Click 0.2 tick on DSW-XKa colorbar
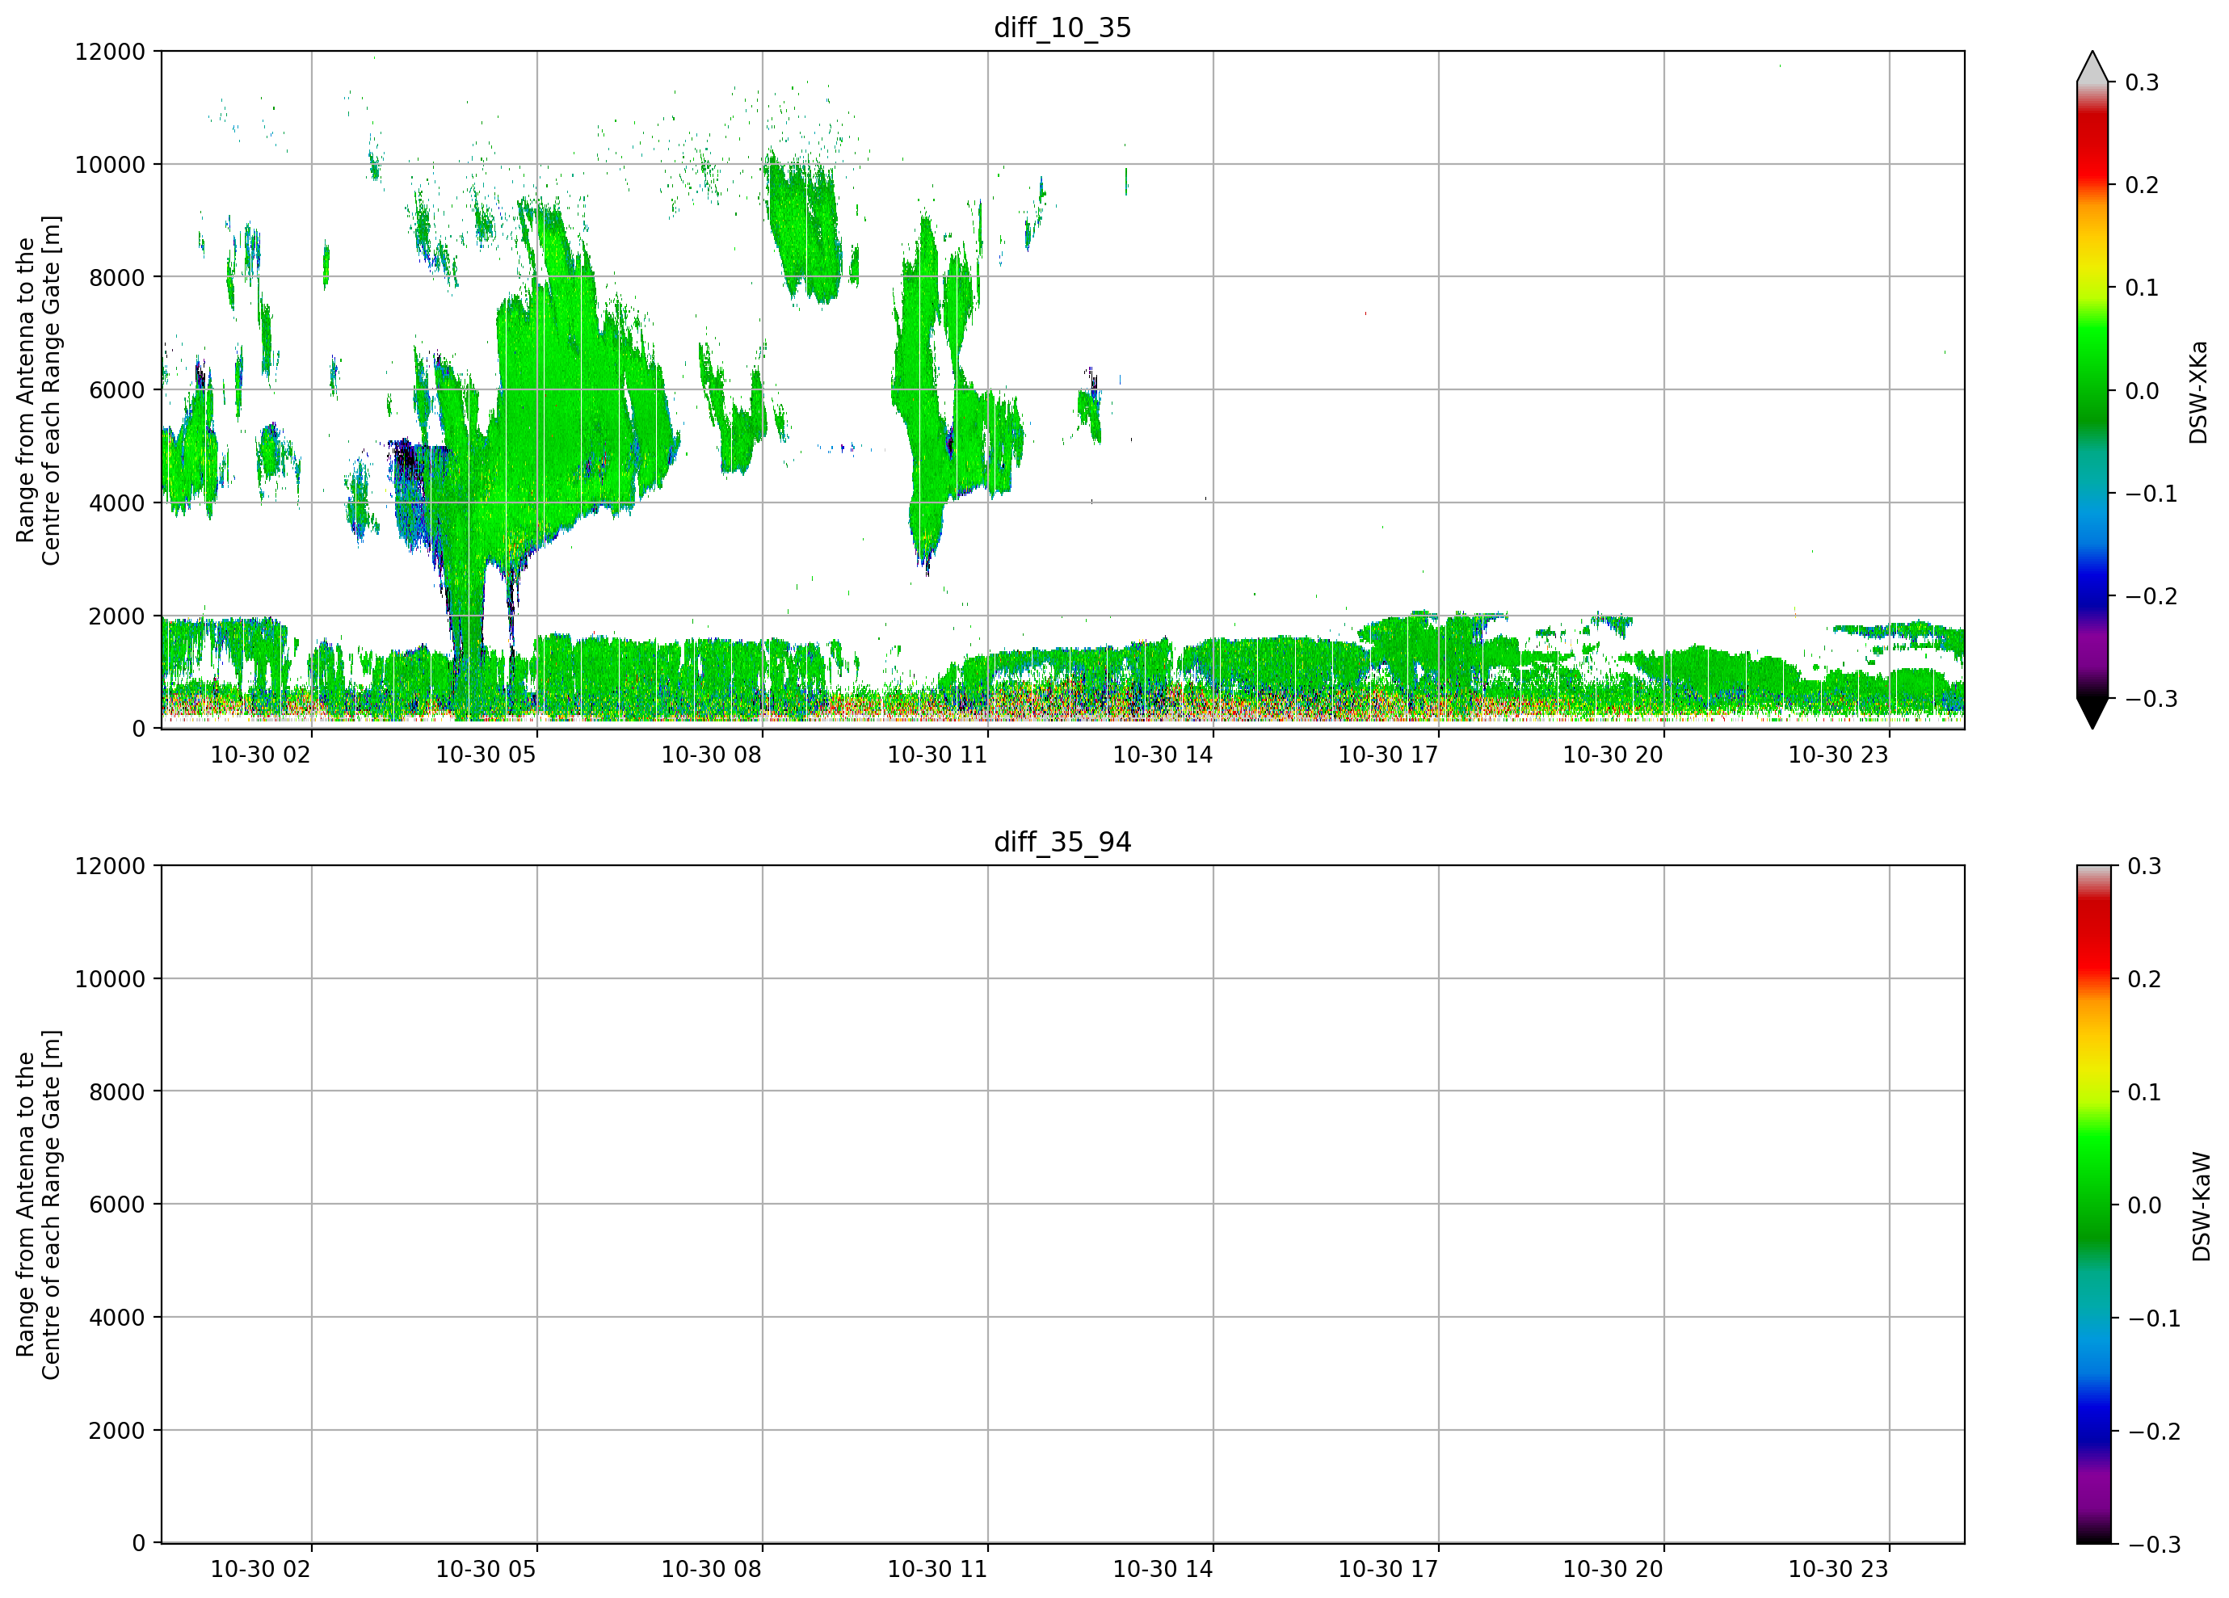This screenshot has width=2229, height=1598. pos(2142,185)
